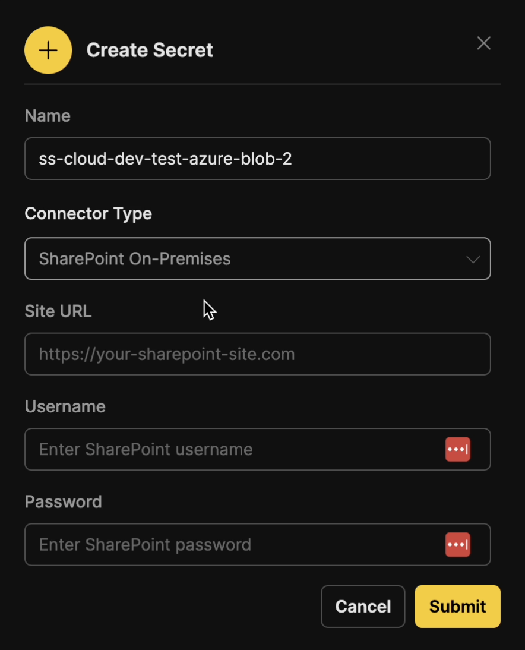Click into the SharePoint username field

pos(232,449)
